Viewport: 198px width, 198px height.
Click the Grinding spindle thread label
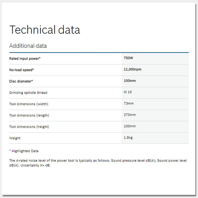click(28, 93)
